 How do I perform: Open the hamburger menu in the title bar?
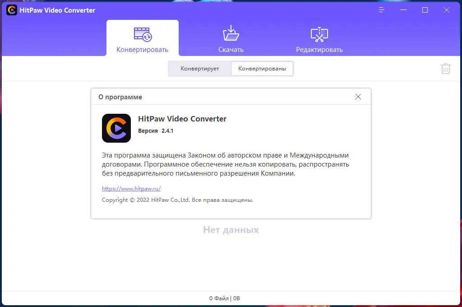[381, 9]
